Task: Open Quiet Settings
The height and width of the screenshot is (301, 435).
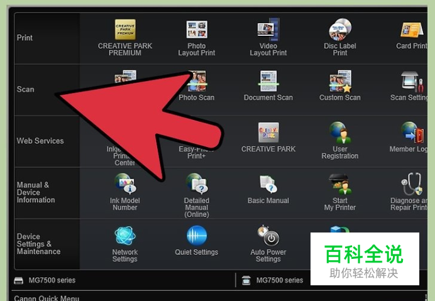Action: 197,236
